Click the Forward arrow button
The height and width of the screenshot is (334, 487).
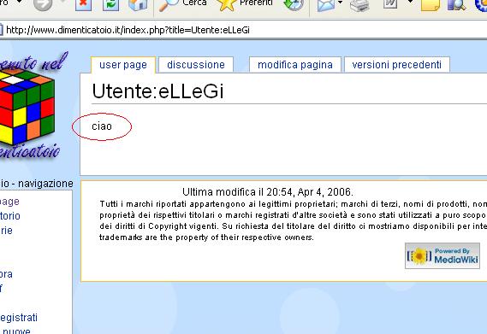click(x=43, y=4)
